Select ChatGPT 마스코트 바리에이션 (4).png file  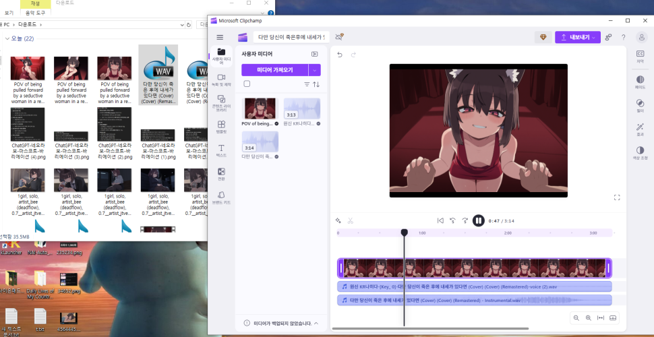point(28,134)
